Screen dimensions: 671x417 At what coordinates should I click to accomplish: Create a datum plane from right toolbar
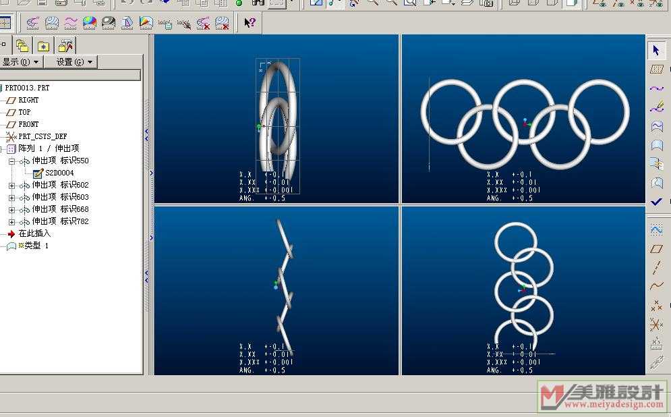[656, 248]
